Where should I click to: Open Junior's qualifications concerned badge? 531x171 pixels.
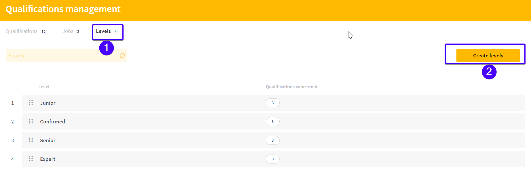[x=273, y=103]
